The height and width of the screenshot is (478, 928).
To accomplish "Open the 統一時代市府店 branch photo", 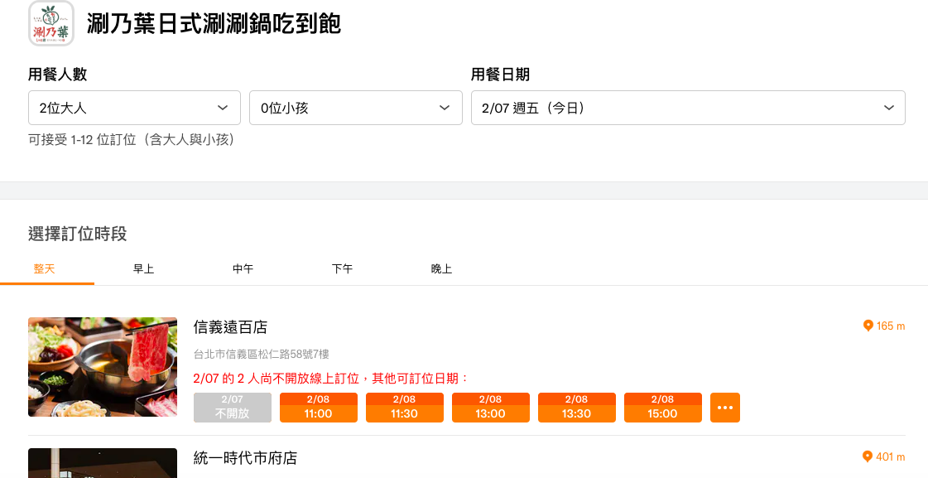I will (x=103, y=463).
